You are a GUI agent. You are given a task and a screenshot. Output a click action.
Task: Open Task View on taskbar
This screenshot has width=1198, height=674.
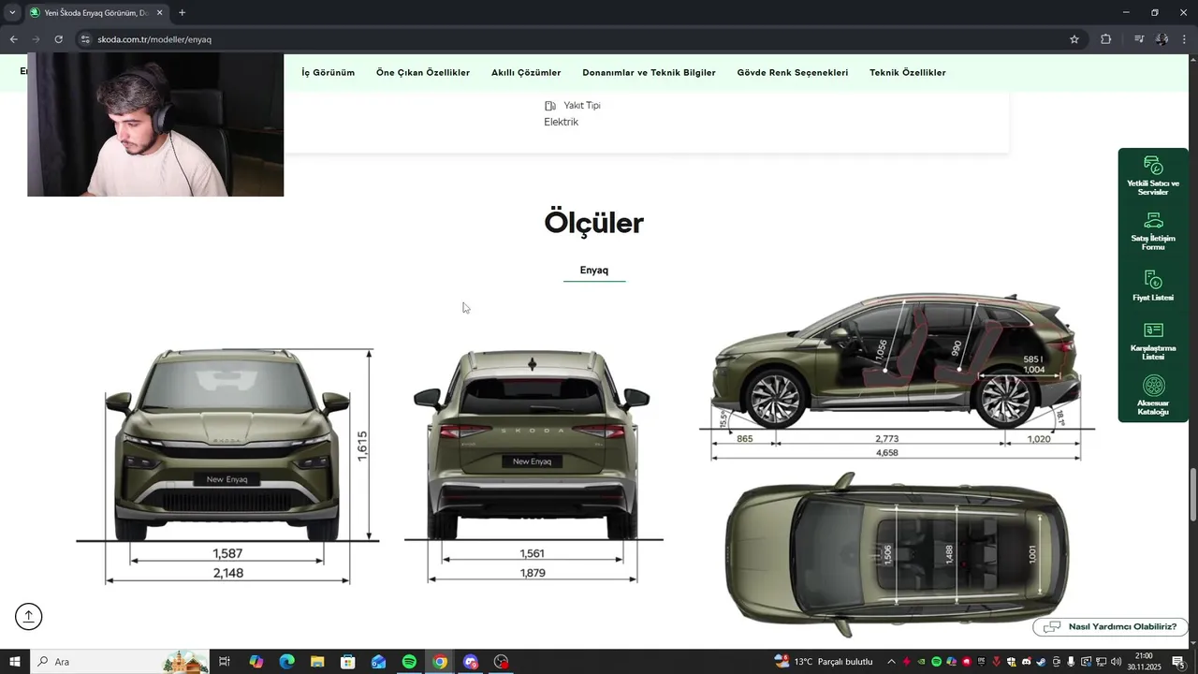[x=225, y=662]
